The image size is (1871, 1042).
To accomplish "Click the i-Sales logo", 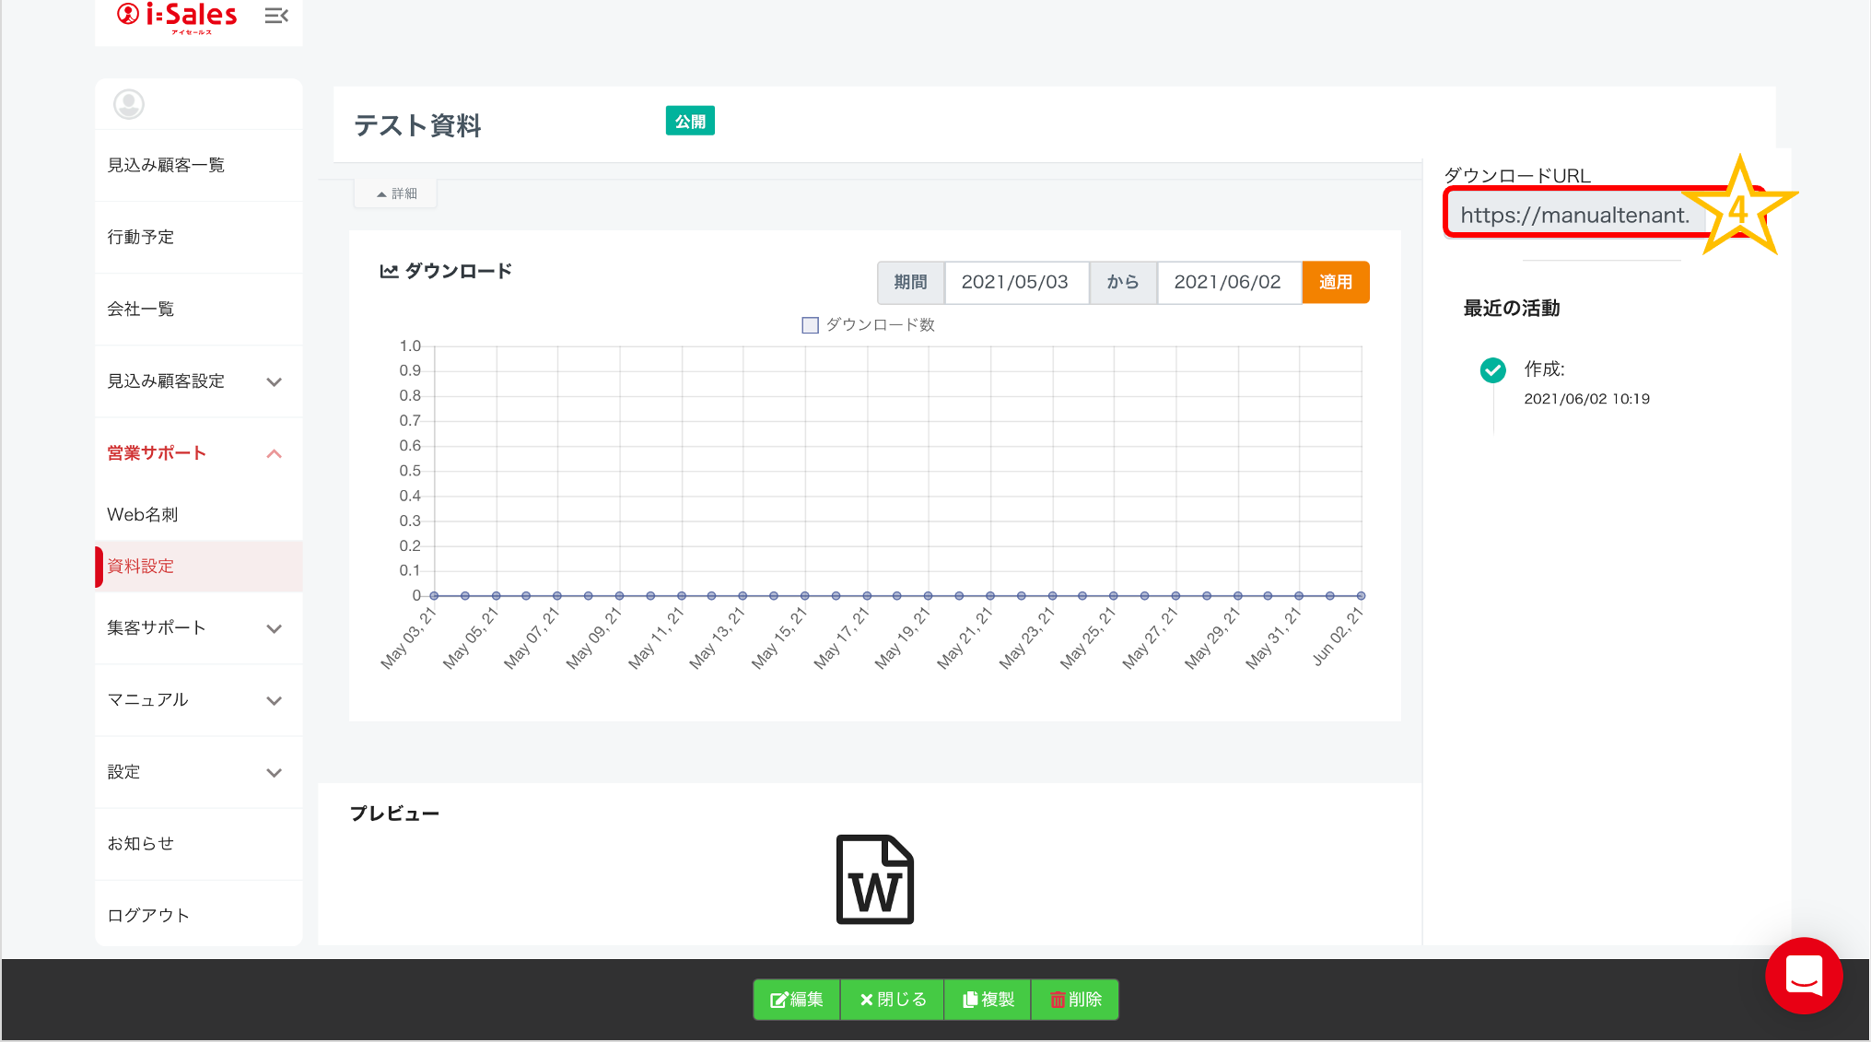I will 178,17.
